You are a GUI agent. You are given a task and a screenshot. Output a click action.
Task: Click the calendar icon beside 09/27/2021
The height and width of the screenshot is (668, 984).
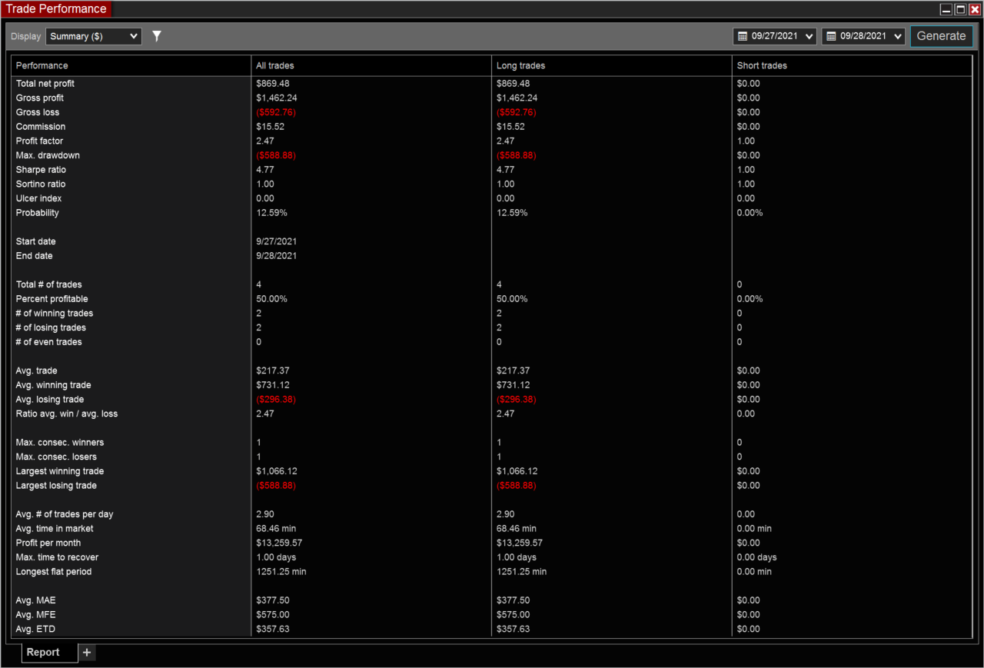tap(743, 36)
